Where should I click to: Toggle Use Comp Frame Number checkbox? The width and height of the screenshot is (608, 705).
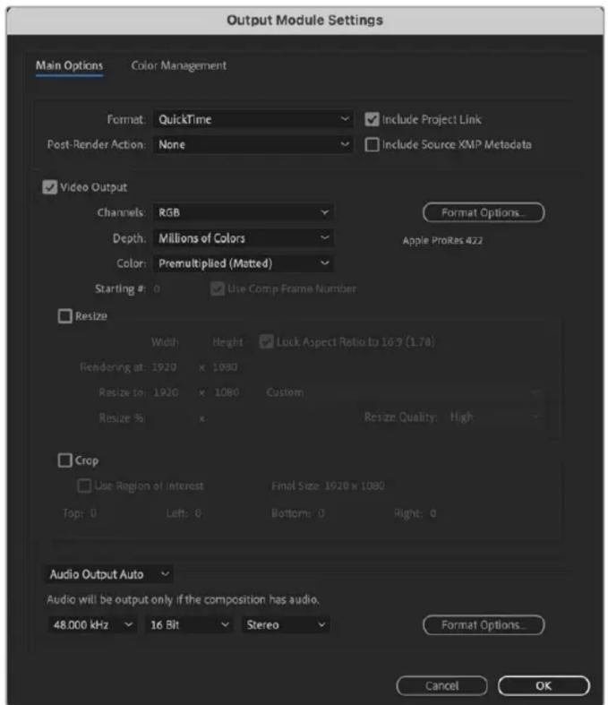click(x=218, y=288)
